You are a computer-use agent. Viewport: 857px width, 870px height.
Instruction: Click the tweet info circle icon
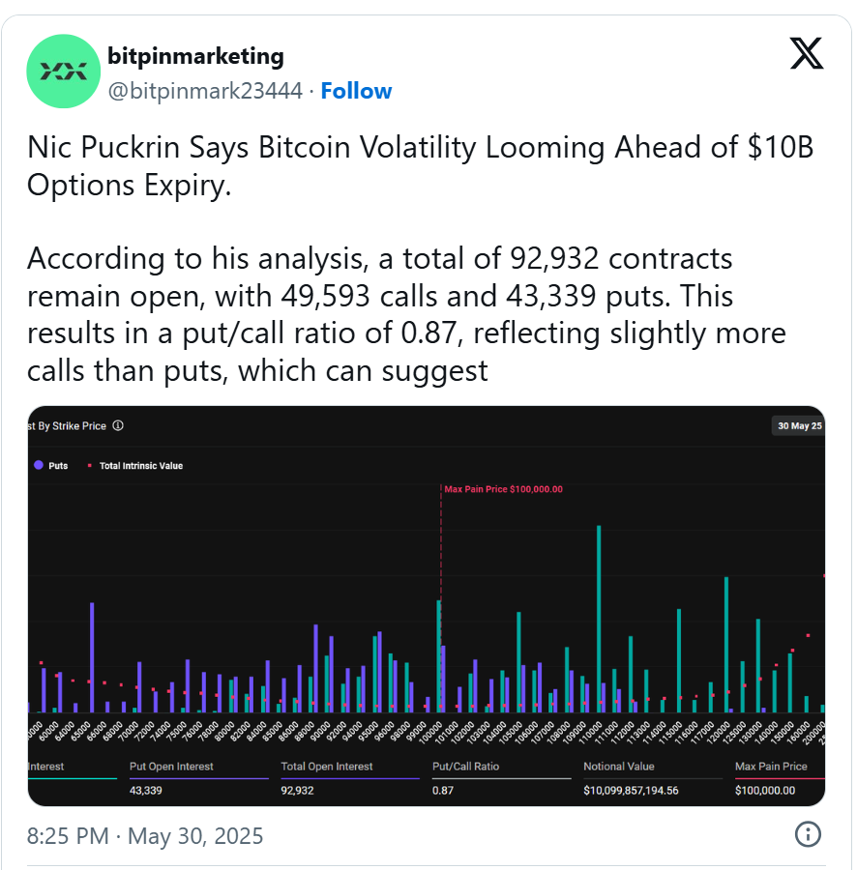[808, 834]
